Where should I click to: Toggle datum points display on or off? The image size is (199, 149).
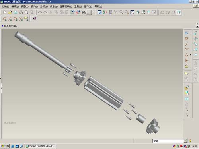16,19
